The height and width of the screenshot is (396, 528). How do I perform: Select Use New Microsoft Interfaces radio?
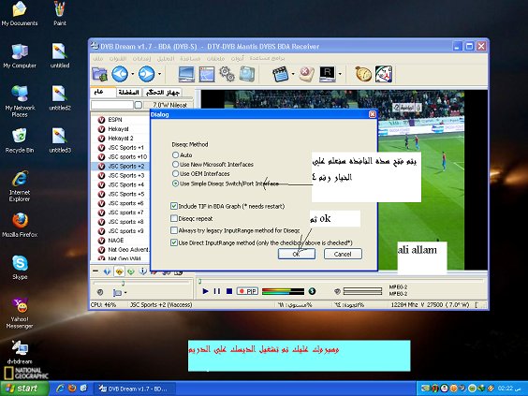point(175,165)
